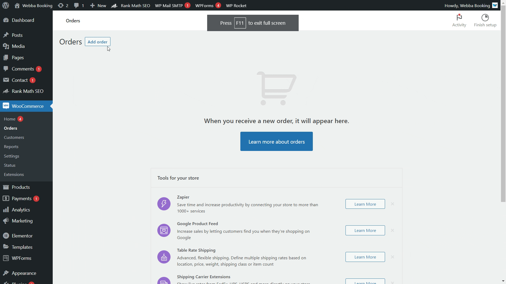This screenshot has height=284, width=506.
Task: Select the Elementor sidebar icon
Action: point(6,236)
